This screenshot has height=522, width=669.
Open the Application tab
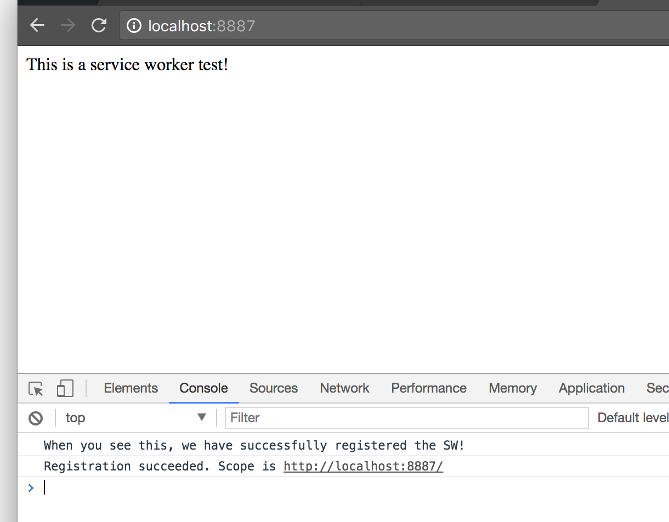591,388
